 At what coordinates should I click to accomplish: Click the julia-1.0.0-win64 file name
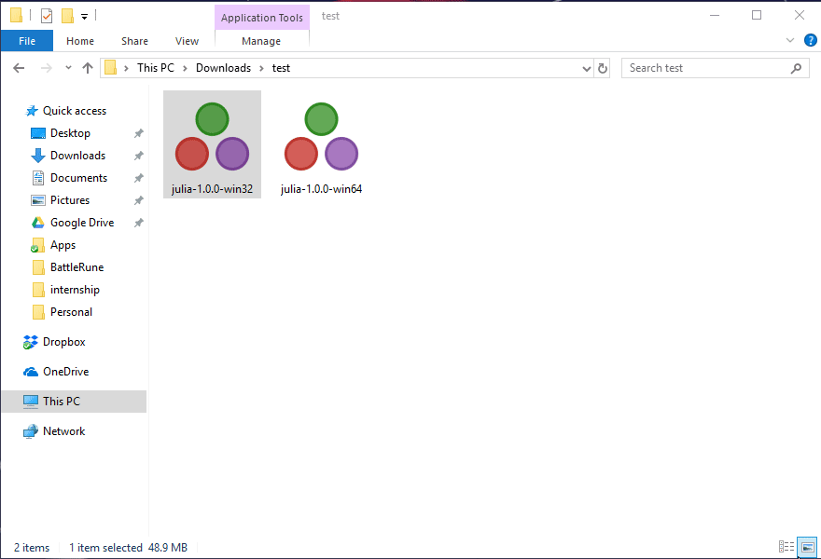click(321, 189)
